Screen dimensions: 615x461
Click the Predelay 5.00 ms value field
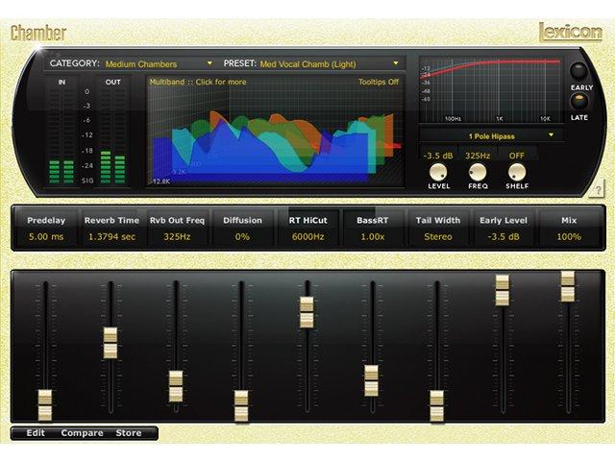click(x=44, y=236)
